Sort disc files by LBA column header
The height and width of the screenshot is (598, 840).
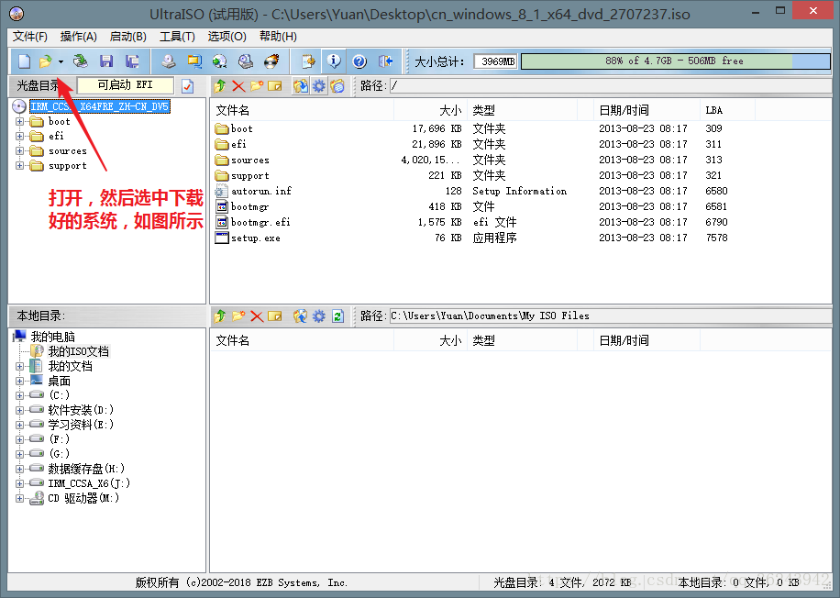727,110
